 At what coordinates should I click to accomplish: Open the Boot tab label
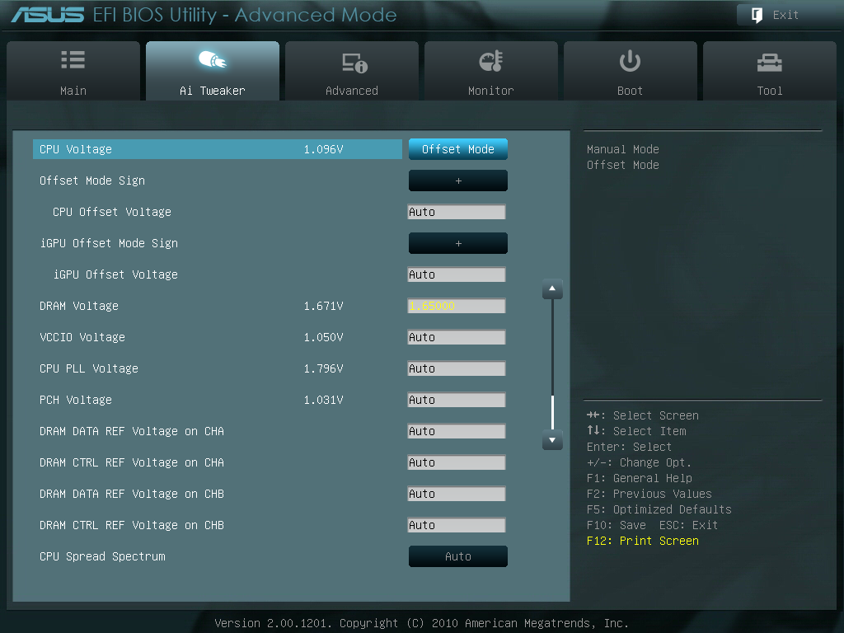[x=630, y=91]
